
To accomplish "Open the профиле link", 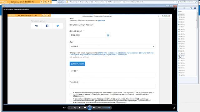I will [101, 21].
